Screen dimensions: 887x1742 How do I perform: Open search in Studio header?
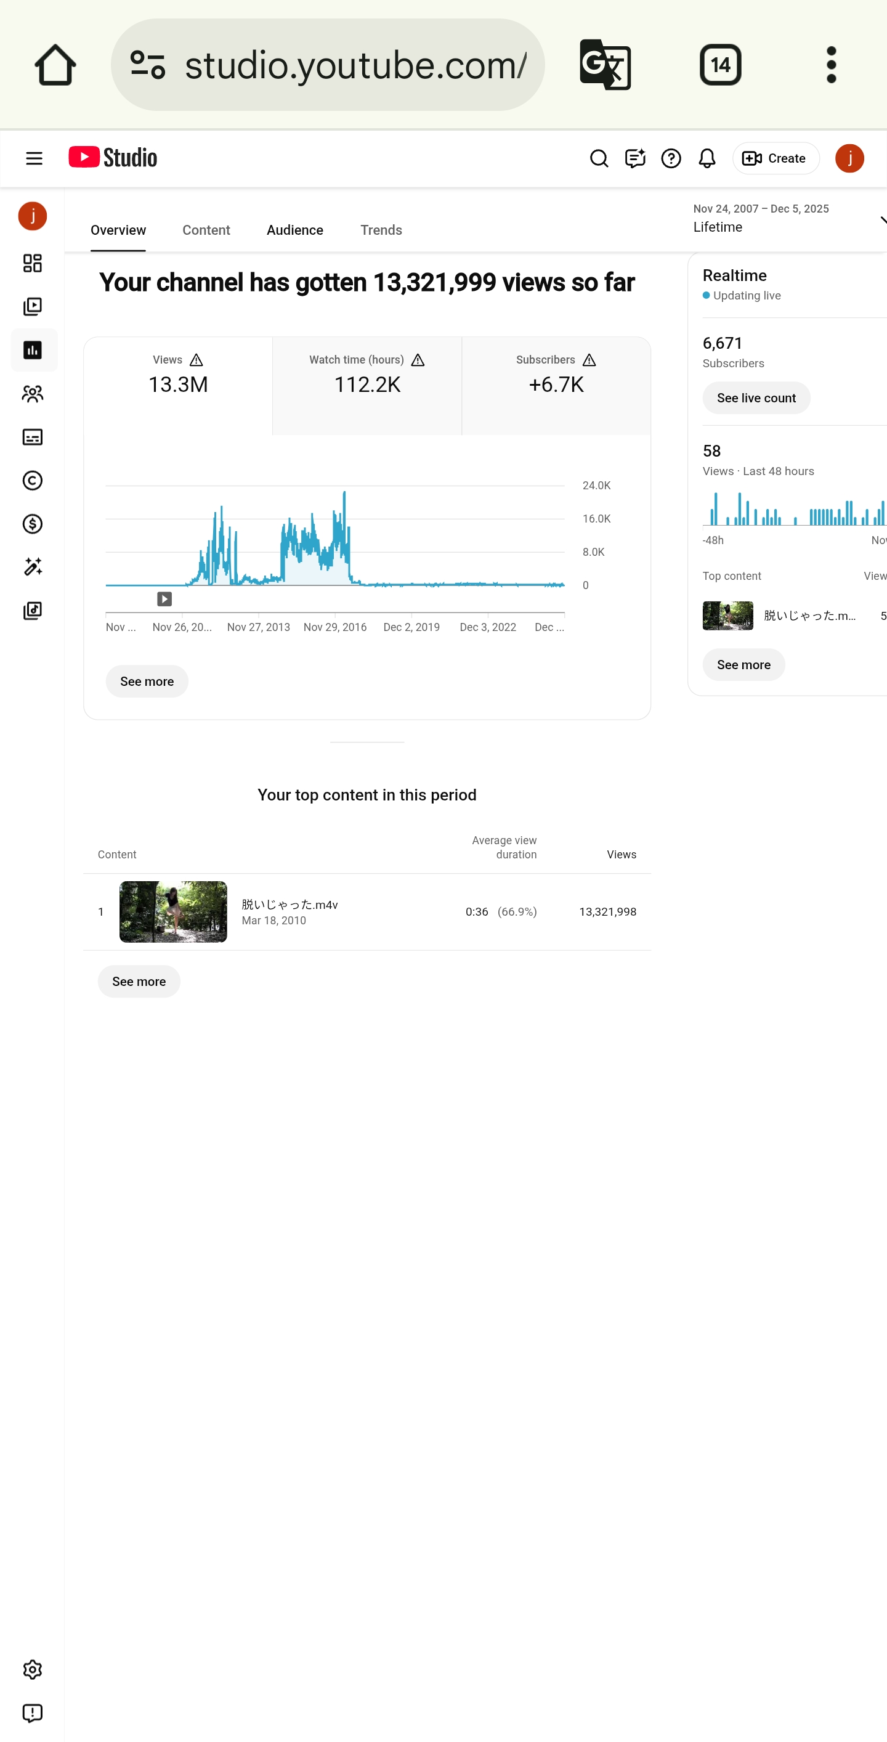tap(599, 158)
